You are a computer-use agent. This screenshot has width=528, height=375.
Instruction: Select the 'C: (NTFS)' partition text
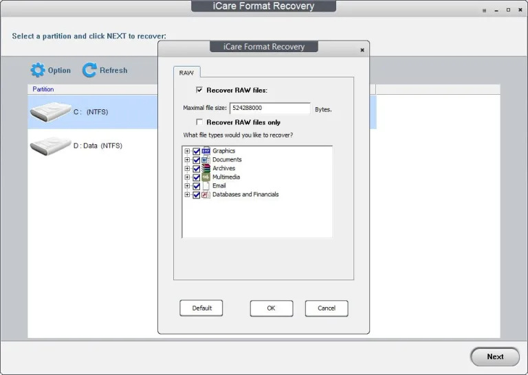tap(91, 112)
